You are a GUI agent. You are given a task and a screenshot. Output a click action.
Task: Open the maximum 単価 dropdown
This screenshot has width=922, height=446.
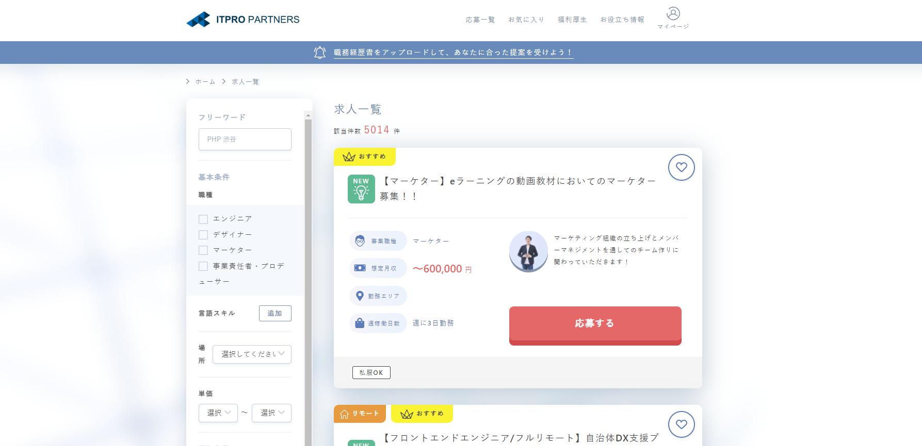[x=271, y=413]
